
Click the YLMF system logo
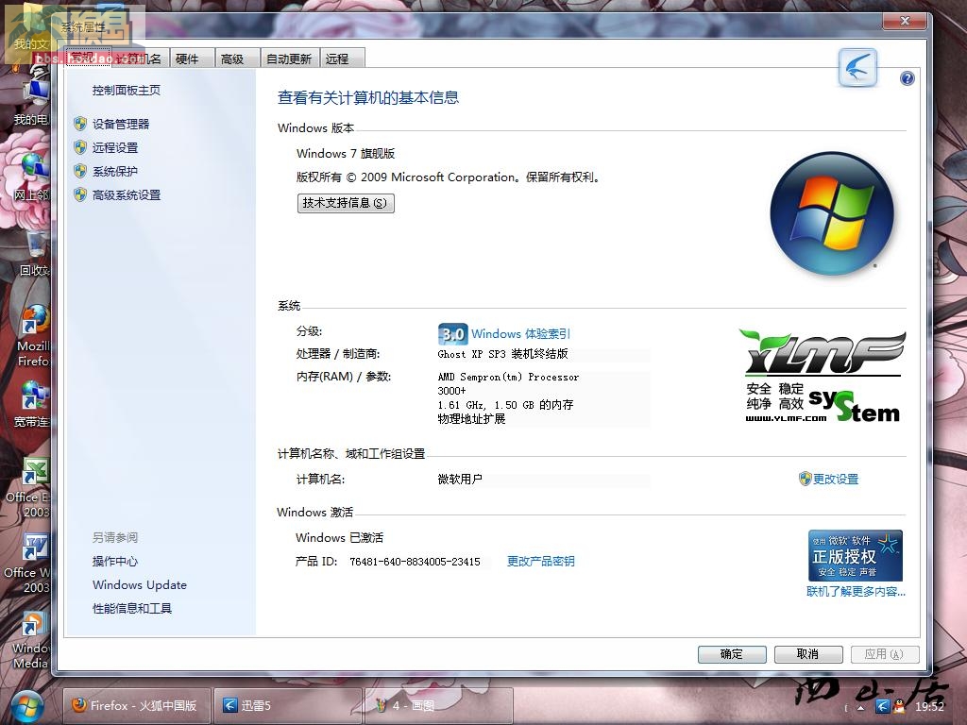[823, 376]
